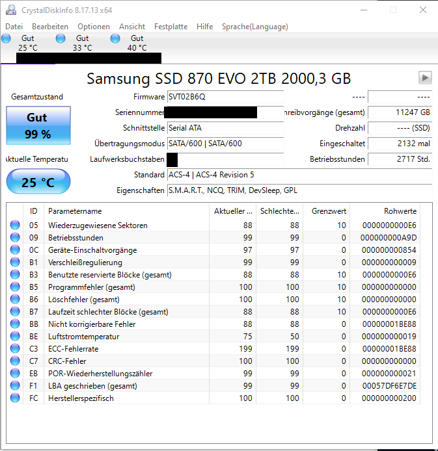Click raw value 000000000200
The height and width of the screenshot is (451, 438).
tap(389, 398)
